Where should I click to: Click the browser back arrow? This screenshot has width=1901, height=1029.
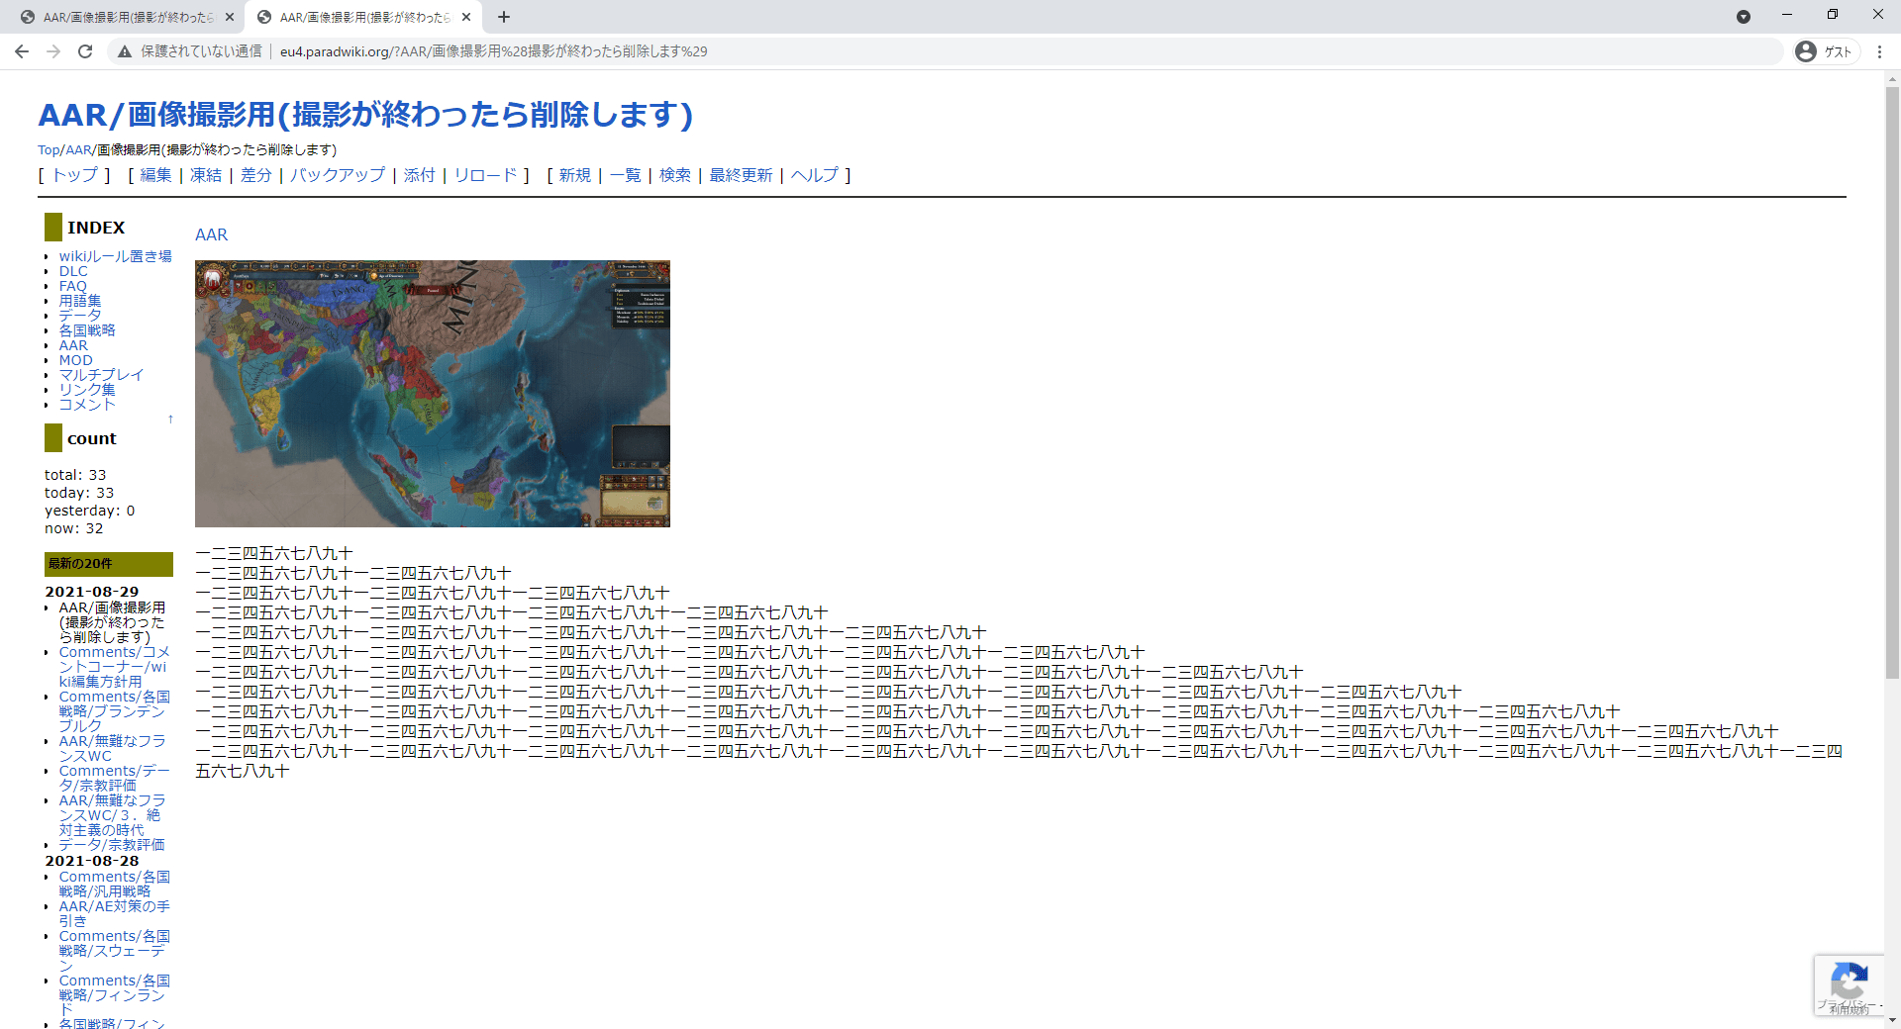click(22, 51)
